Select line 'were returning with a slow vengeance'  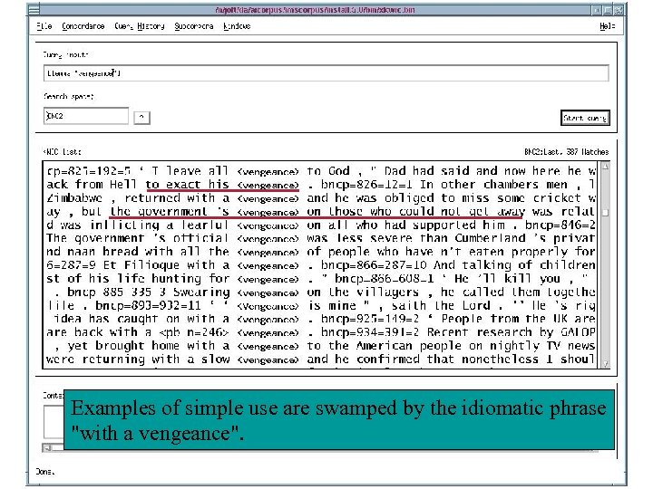pos(321,360)
